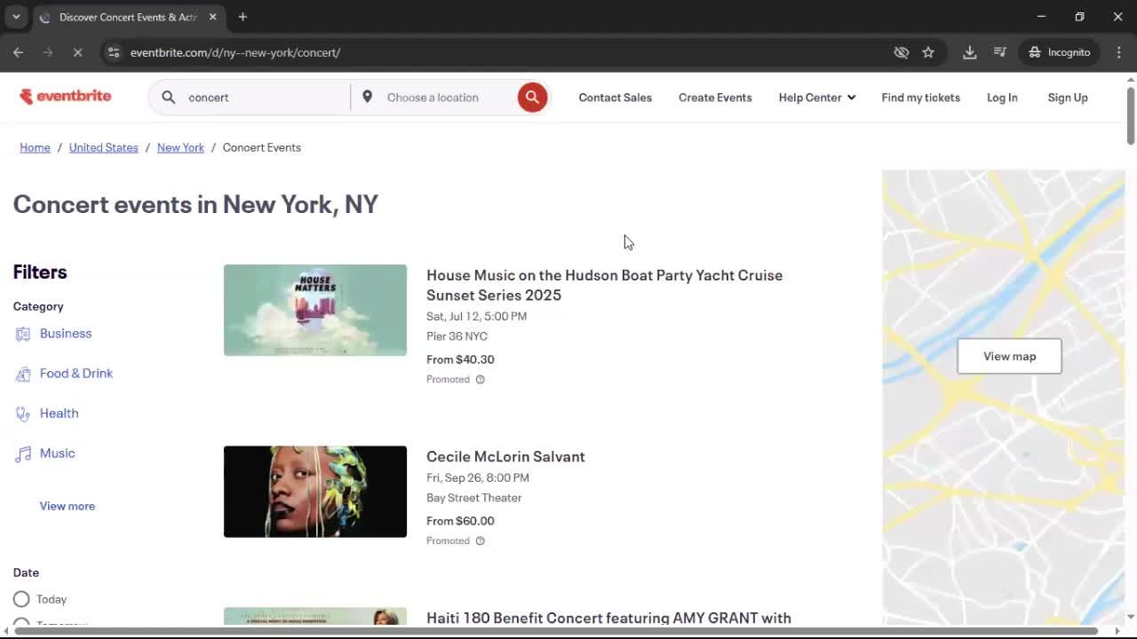This screenshot has height=639, width=1137.
Task: Filter by Health category
Action: 59,414
